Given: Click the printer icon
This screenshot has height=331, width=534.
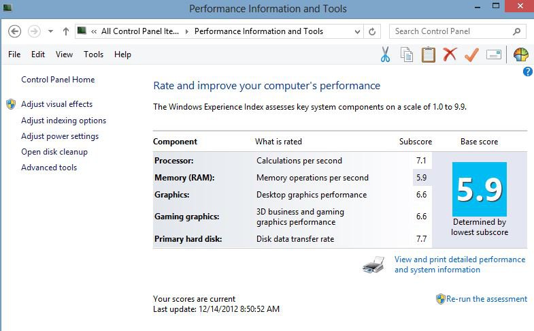Looking at the screenshot, I should pyautogui.click(x=375, y=264).
